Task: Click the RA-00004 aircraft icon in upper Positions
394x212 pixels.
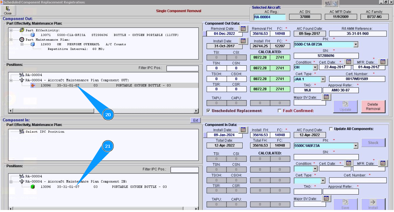Action: point(21,75)
